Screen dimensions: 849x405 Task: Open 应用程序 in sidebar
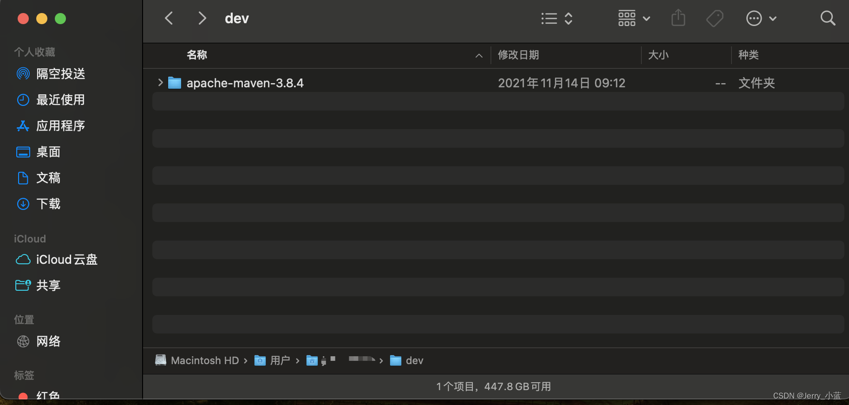click(51, 126)
